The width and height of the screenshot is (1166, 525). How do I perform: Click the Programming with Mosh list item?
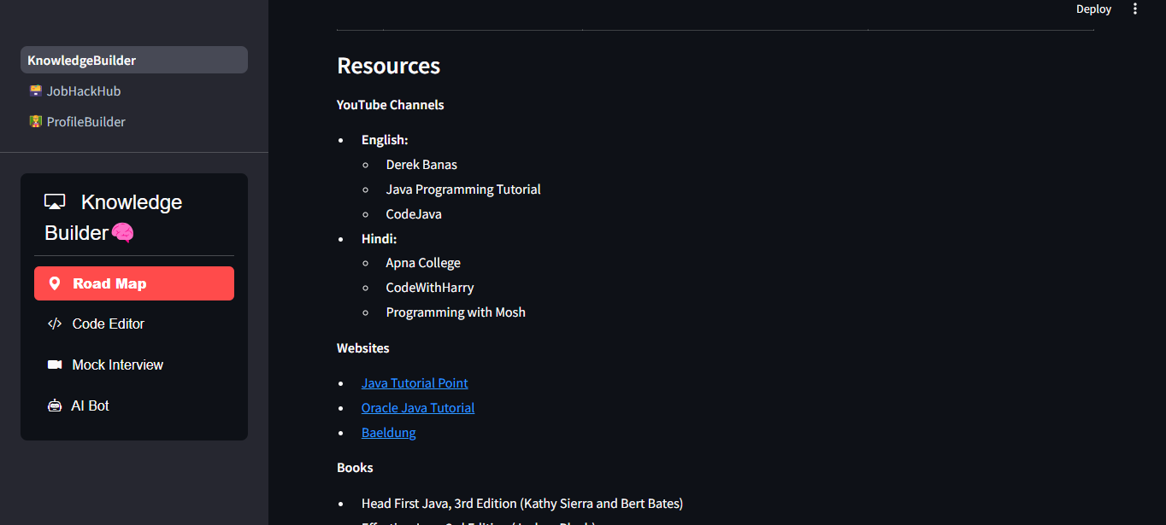tap(456, 312)
